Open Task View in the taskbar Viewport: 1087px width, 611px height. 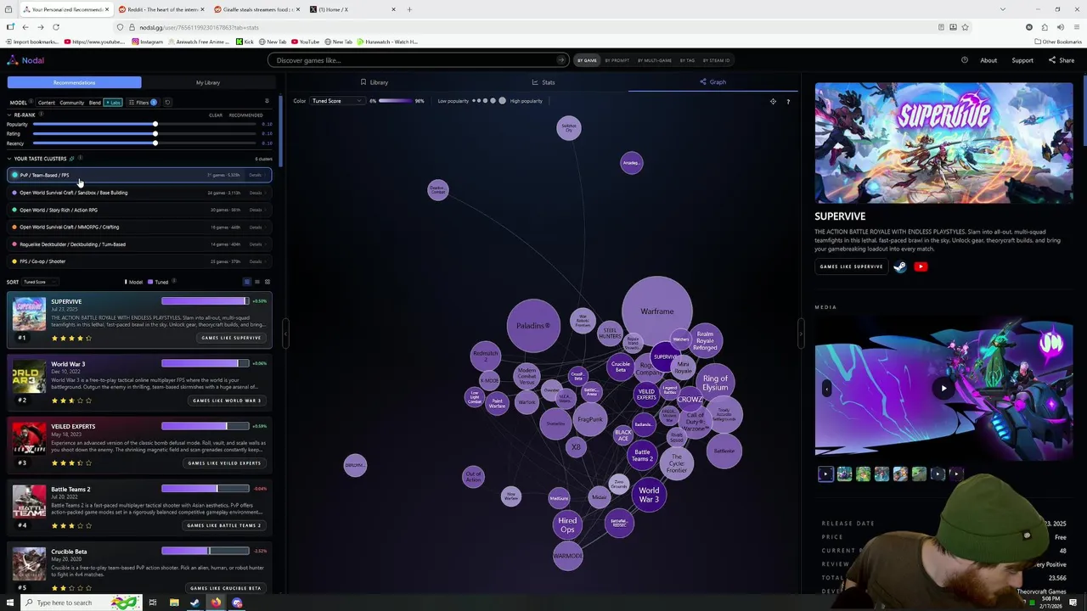pos(153,603)
